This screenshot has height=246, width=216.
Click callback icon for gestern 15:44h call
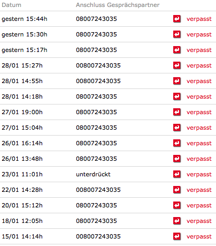(x=177, y=19)
